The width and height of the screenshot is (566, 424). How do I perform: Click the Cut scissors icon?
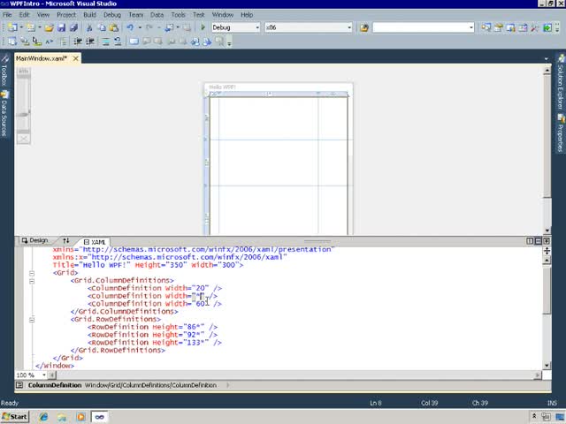click(89, 27)
